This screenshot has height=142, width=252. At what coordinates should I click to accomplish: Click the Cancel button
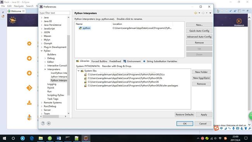pyautogui.click(x=203, y=124)
